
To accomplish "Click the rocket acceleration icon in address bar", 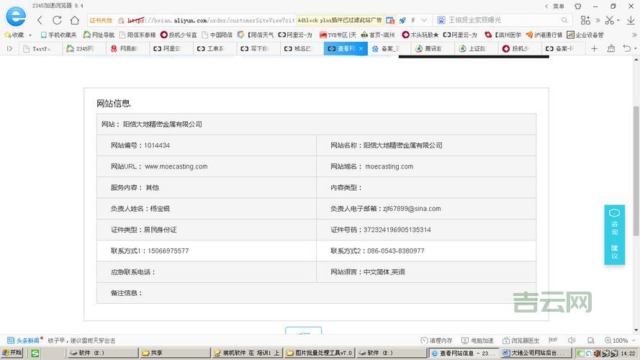I will (402, 20).
